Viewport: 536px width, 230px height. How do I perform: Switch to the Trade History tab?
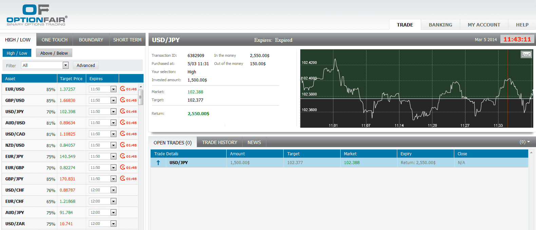(x=219, y=142)
